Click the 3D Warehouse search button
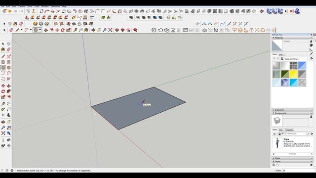Viewport: 316px width, 178px height. tap(308, 134)
